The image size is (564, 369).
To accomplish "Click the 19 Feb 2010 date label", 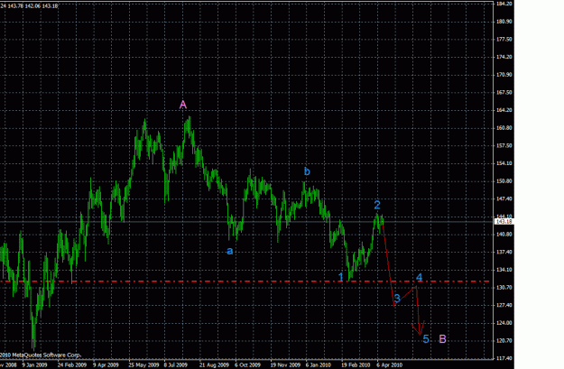I will 356,365.
